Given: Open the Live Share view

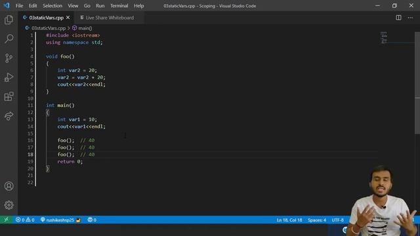Looking at the screenshot, I should pyautogui.click(x=9, y=116).
